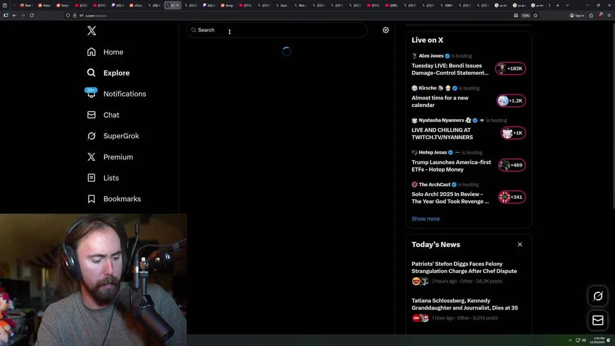The height and width of the screenshot is (346, 615).
Task: Switch to the 'Zack' X tab
Action: pos(281,5)
